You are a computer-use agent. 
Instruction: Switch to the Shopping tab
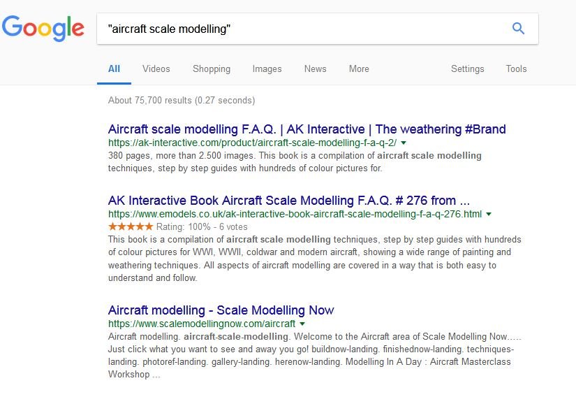point(212,68)
